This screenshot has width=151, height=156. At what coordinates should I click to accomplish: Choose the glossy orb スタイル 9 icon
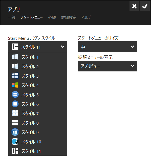(x=15, y=132)
